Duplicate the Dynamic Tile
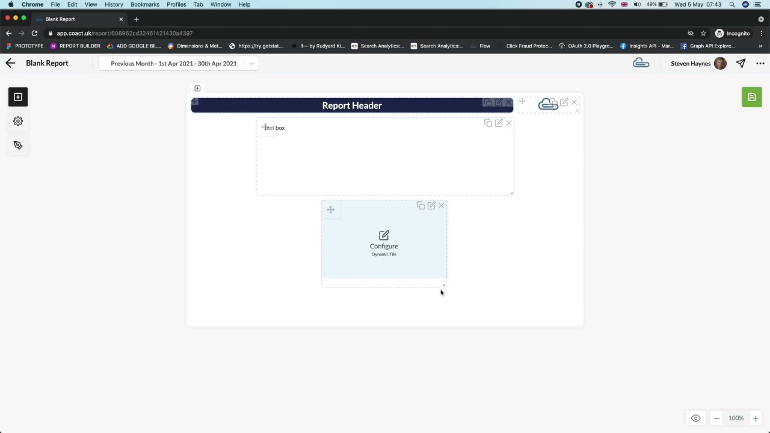The height and width of the screenshot is (433, 770). (x=420, y=206)
